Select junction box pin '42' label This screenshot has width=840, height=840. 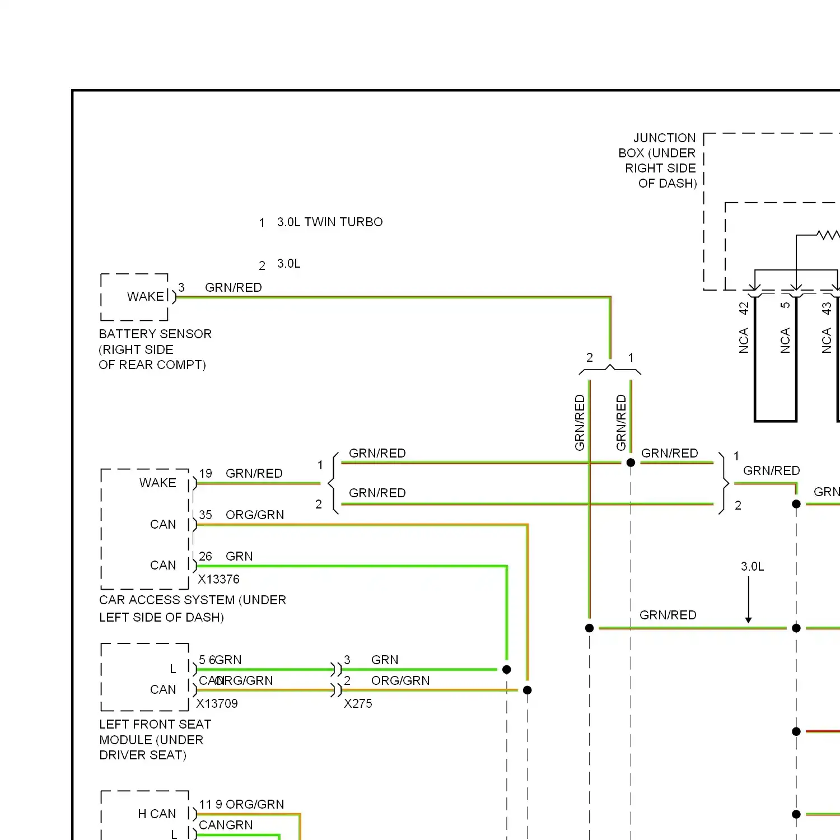(x=744, y=309)
